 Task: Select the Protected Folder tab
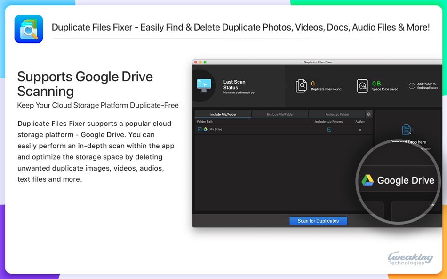(337, 114)
